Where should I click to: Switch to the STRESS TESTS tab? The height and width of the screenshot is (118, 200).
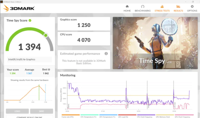(162, 8)
